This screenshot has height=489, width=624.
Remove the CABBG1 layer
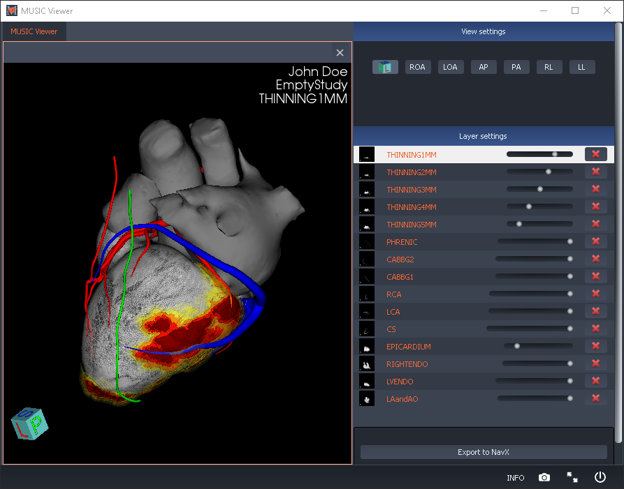596,276
